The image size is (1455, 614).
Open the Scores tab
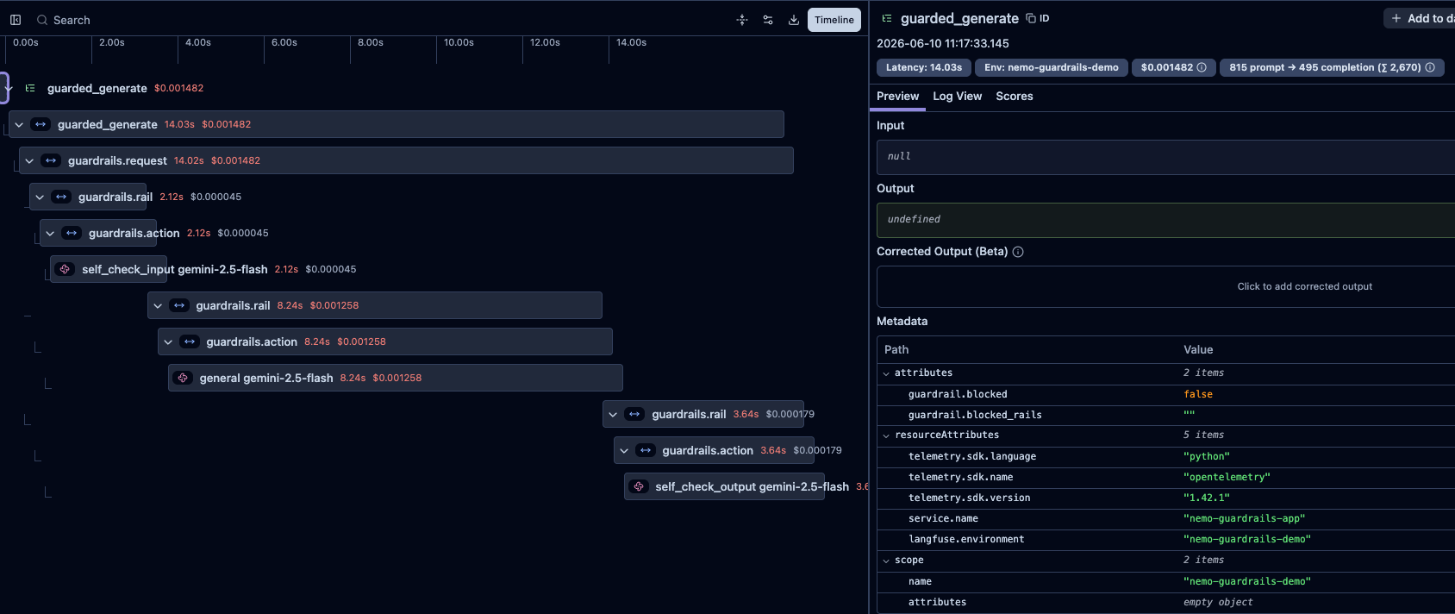[x=1014, y=97]
